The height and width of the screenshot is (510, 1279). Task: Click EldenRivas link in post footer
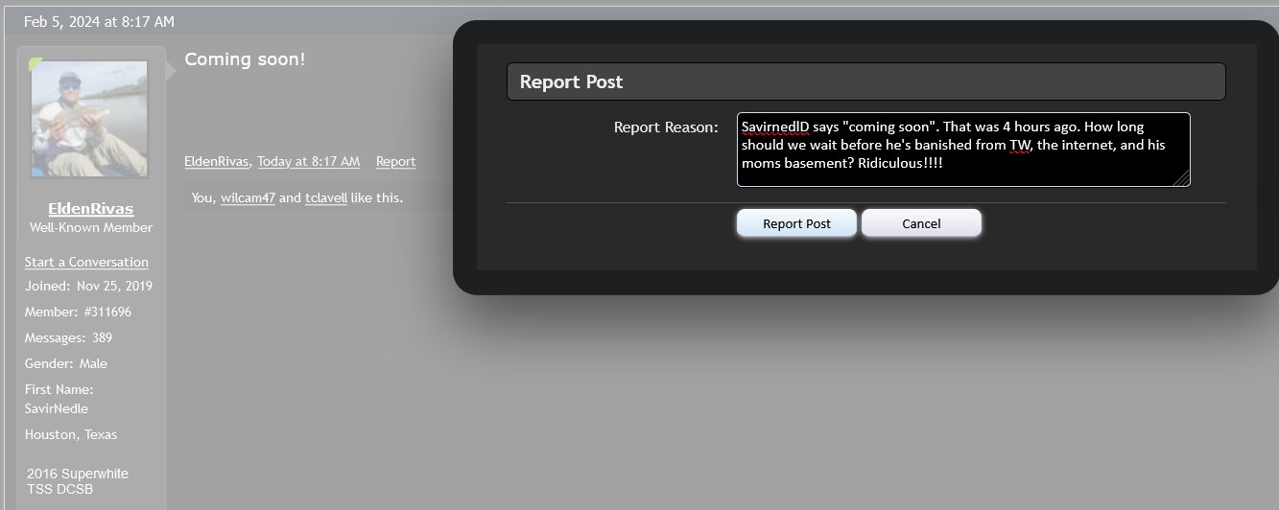tap(217, 161)
